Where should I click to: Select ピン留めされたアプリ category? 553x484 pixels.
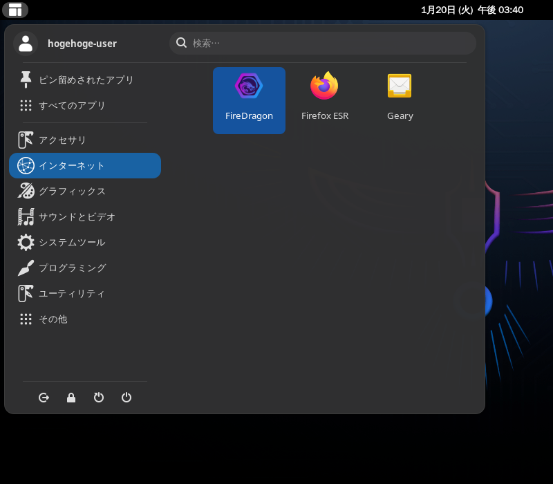[x=85, y=80]
